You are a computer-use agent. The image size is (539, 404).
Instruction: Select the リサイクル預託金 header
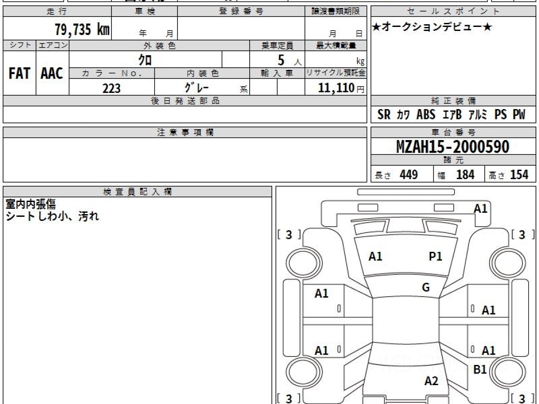click(x=336, y=73)
